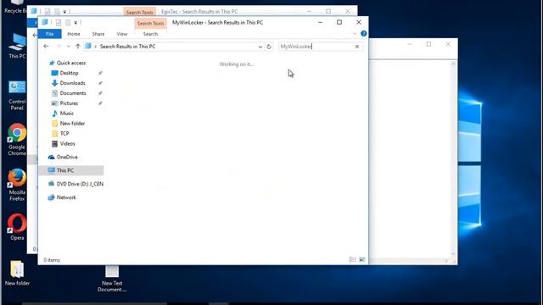543x305 pixels.
Task: Click the vertical scrollbar in the right blank window
Action: [x=453, y=159]
